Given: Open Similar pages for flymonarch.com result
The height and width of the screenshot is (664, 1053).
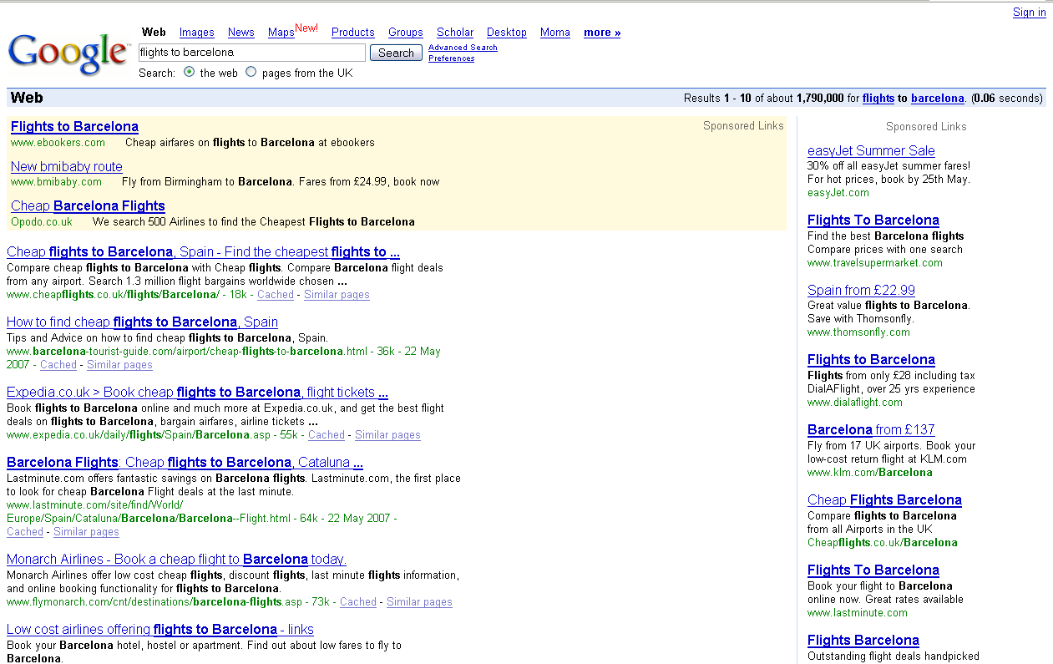Looking at the screenshot, I should coord(419,602).
